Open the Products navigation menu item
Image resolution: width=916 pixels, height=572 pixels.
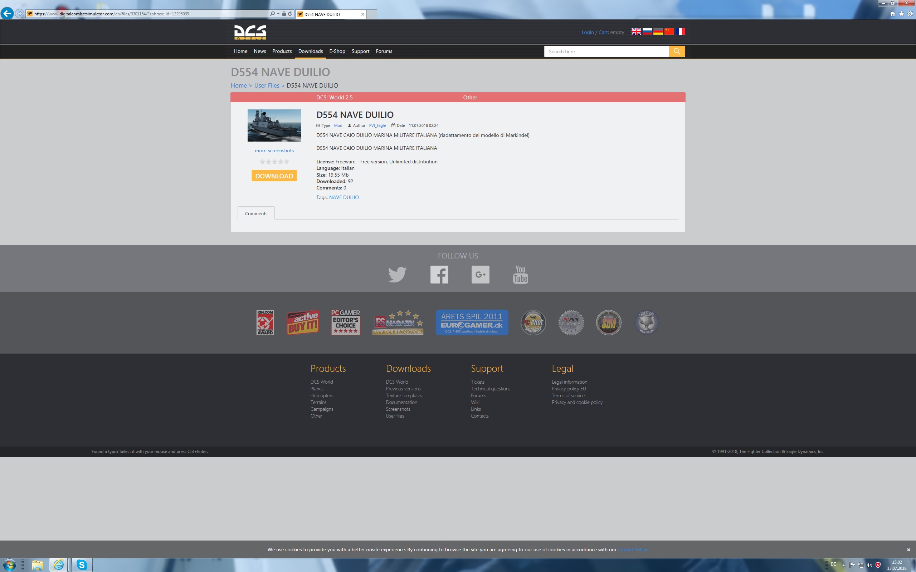(x=282, y=51)
